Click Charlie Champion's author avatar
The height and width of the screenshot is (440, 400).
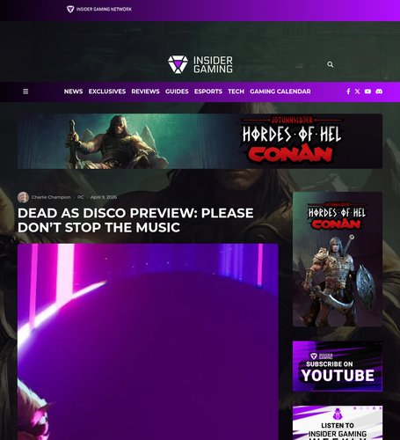(x=23, y=197)
